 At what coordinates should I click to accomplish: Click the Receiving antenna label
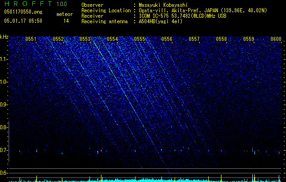click(x=105, y=21)
